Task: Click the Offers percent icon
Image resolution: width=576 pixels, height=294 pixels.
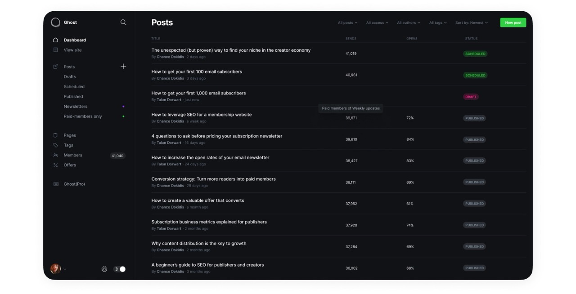Action: click(56, 165)
